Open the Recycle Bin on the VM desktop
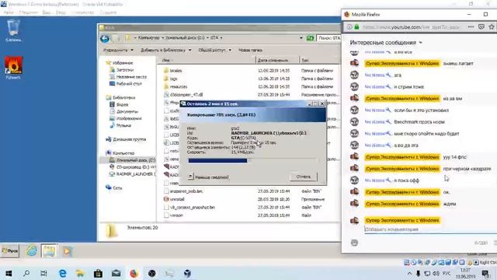Viewport: 497px width, 280px height. tap(13, 30)
